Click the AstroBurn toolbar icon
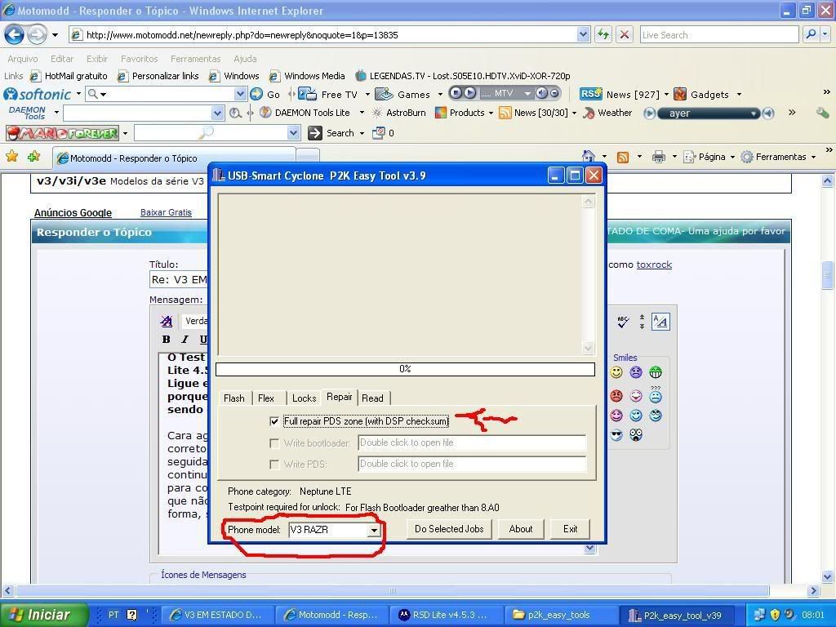This screenshot has height=627, width=836. [x=377, y=113]
